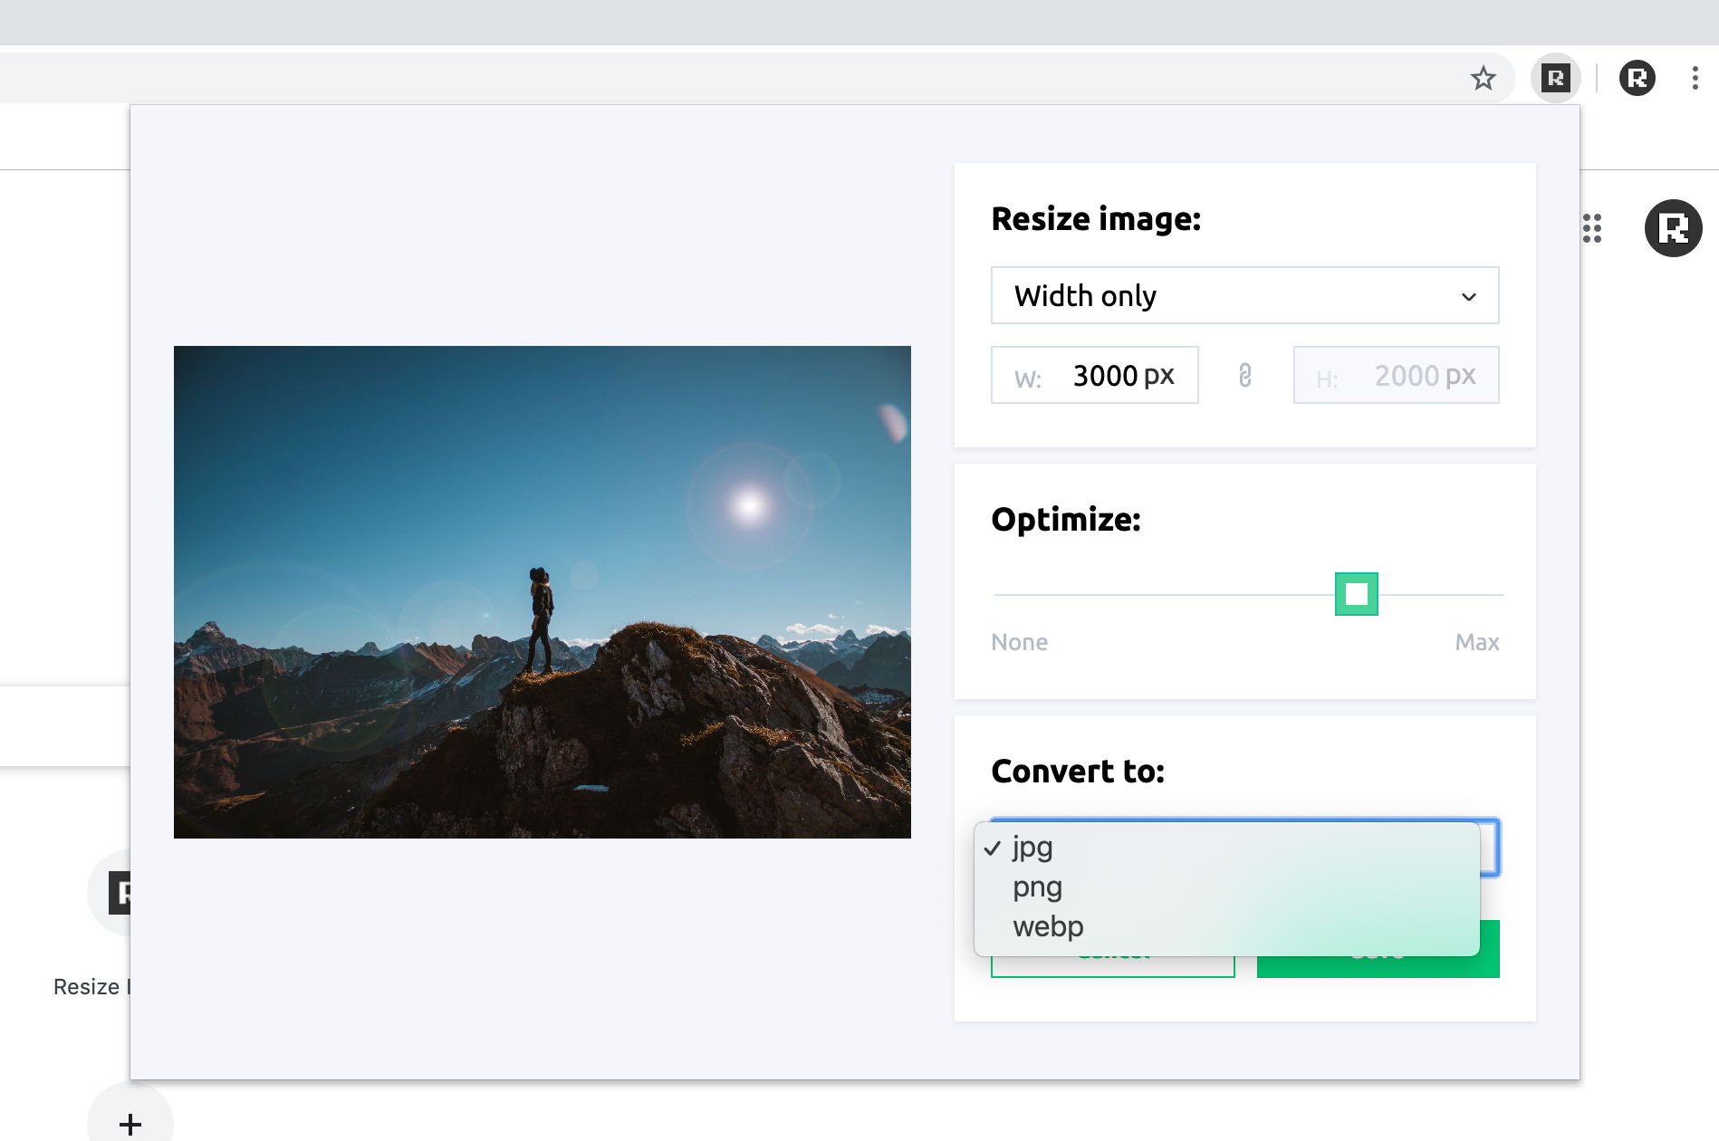Click the mountain image preview
The width and height of the screenshot is (1719, 1141).
coord(542,592)
